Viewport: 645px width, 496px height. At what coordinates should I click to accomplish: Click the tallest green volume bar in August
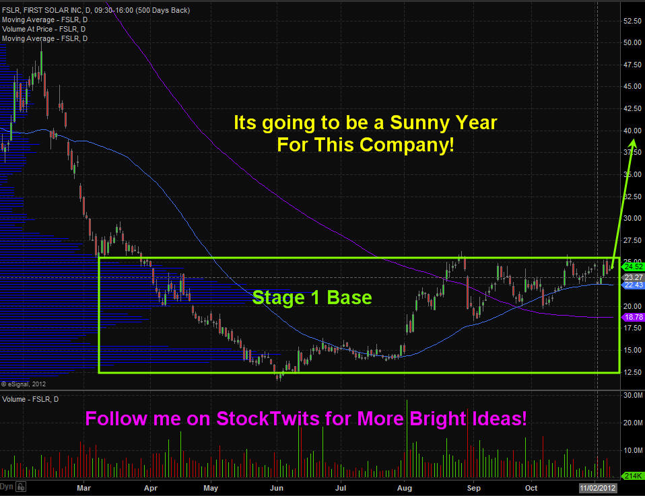point(407,438)
